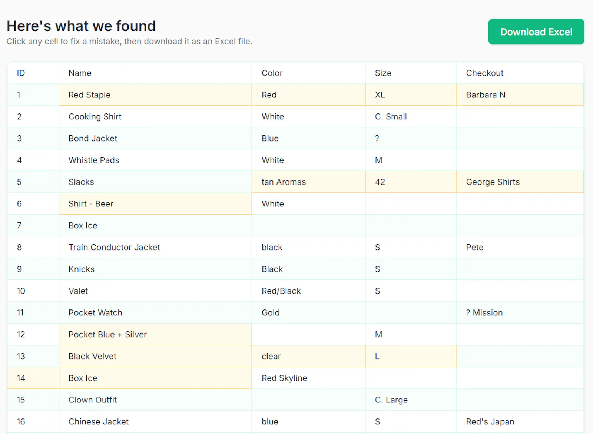The height and width of the screenshot is (434, 593).
Task: Edit the 'Train Conductor Jacket' name cell
Action: click(155, 248)
